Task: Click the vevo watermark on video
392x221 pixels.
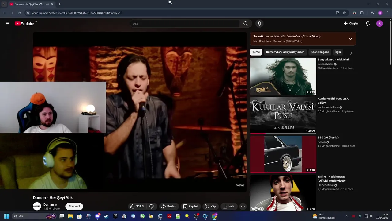Action: (240, 185)
